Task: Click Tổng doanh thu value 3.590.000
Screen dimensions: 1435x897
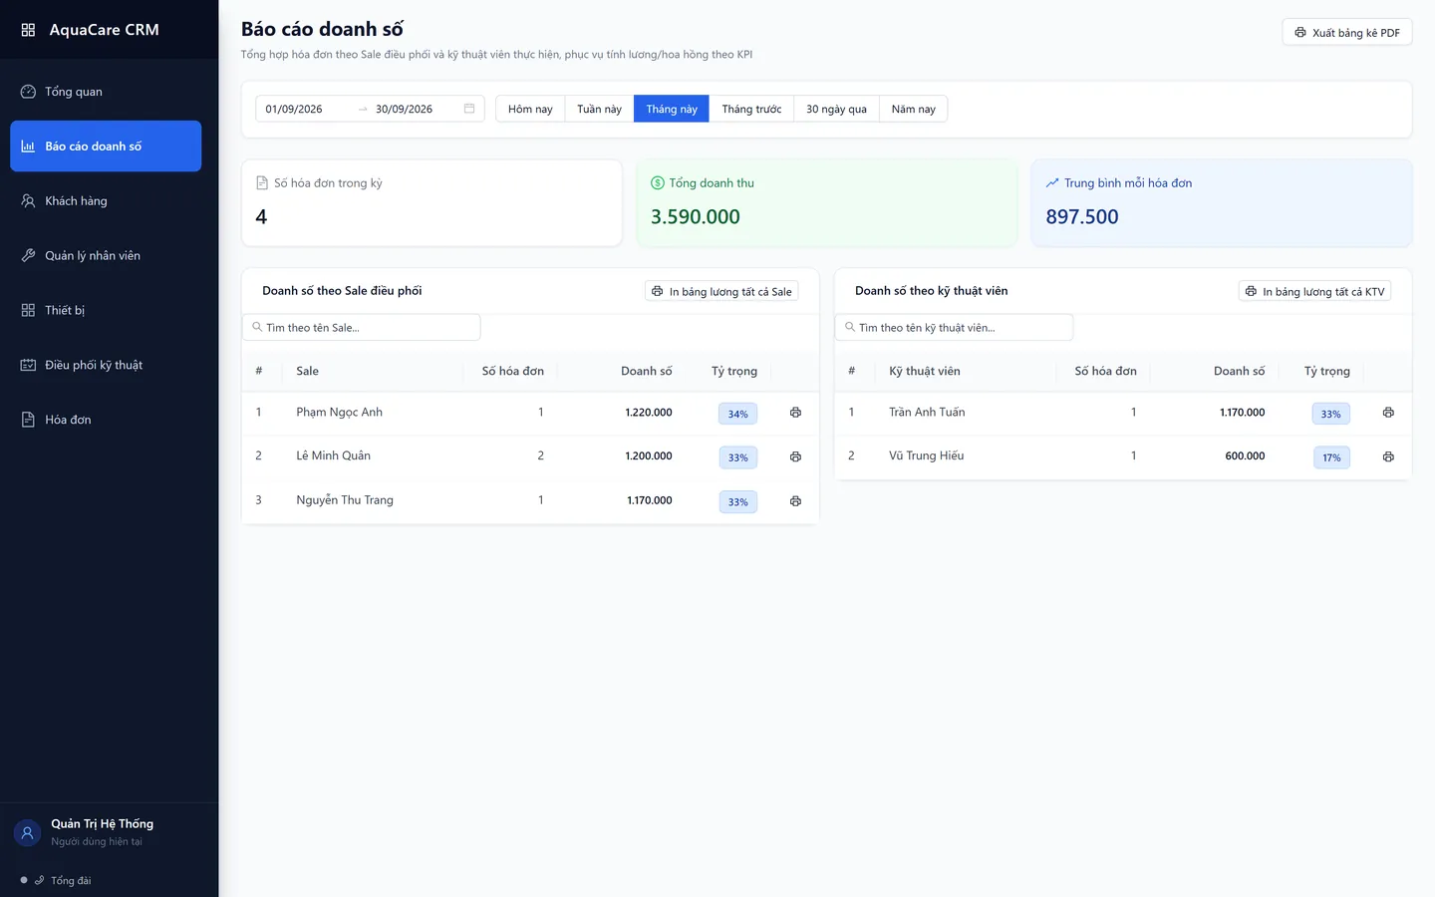Action: [696, 217]
